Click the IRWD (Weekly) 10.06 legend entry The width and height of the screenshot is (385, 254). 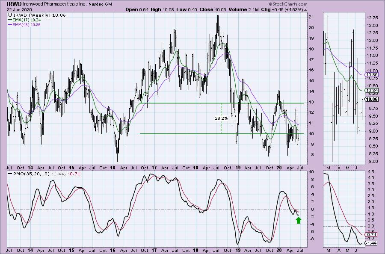[37, 15]
